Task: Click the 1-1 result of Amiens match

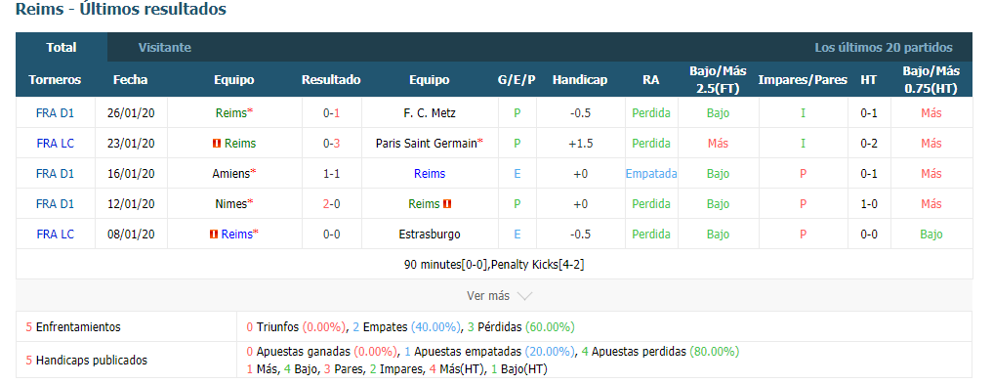Action: [x=331, y=174]
